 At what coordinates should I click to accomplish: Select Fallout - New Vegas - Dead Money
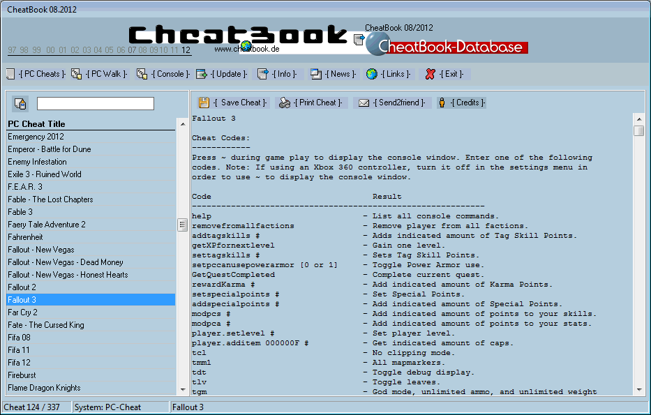pos(91,262)
